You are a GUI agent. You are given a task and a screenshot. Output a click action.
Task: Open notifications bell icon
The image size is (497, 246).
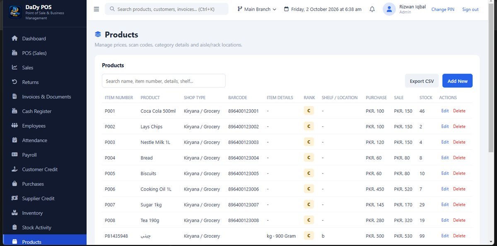coord(372,9)
